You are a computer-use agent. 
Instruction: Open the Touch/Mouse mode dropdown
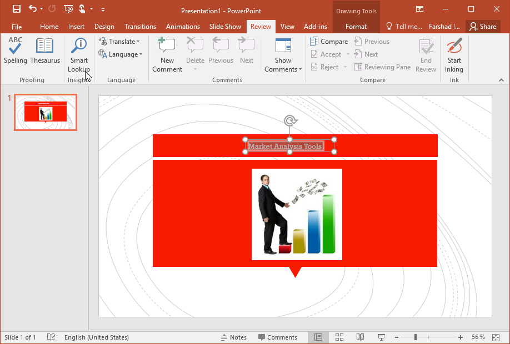[x=91, y=9]
